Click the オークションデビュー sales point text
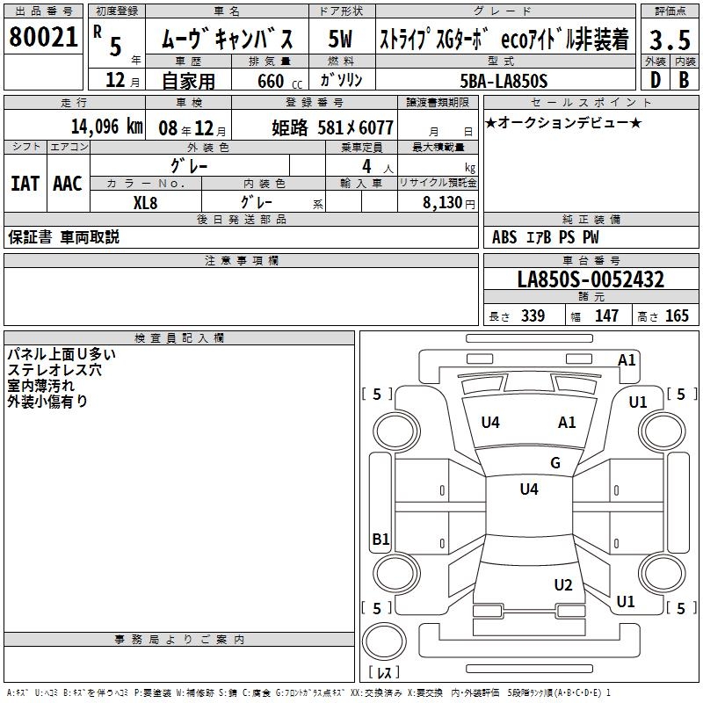 [x=563, y=122]
